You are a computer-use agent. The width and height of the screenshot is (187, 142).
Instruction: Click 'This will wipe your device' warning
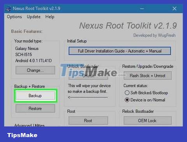click(89, 86)
